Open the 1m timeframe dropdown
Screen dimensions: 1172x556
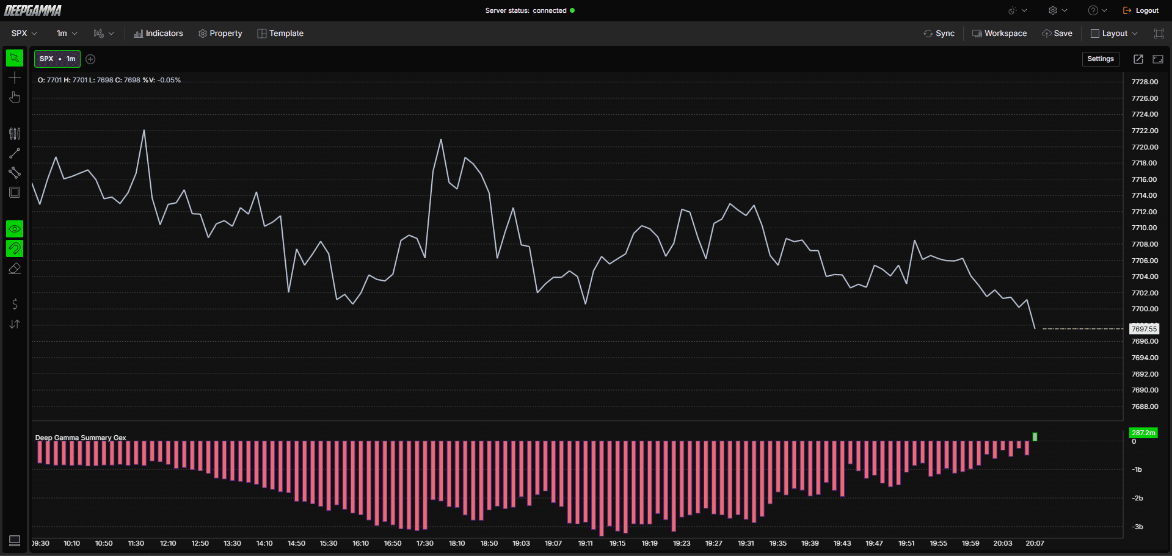coord(67,34)
